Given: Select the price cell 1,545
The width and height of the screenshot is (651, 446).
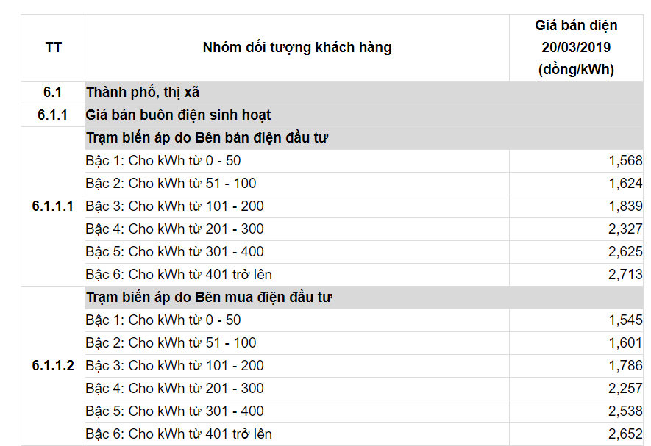Looking at the screenshot, I should [576, 320].
